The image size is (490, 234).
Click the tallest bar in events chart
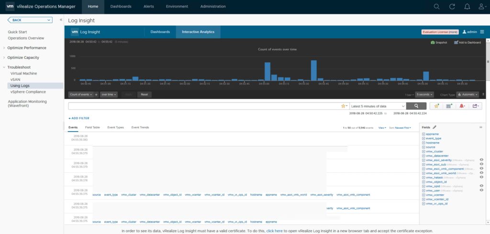click(313, 70)
